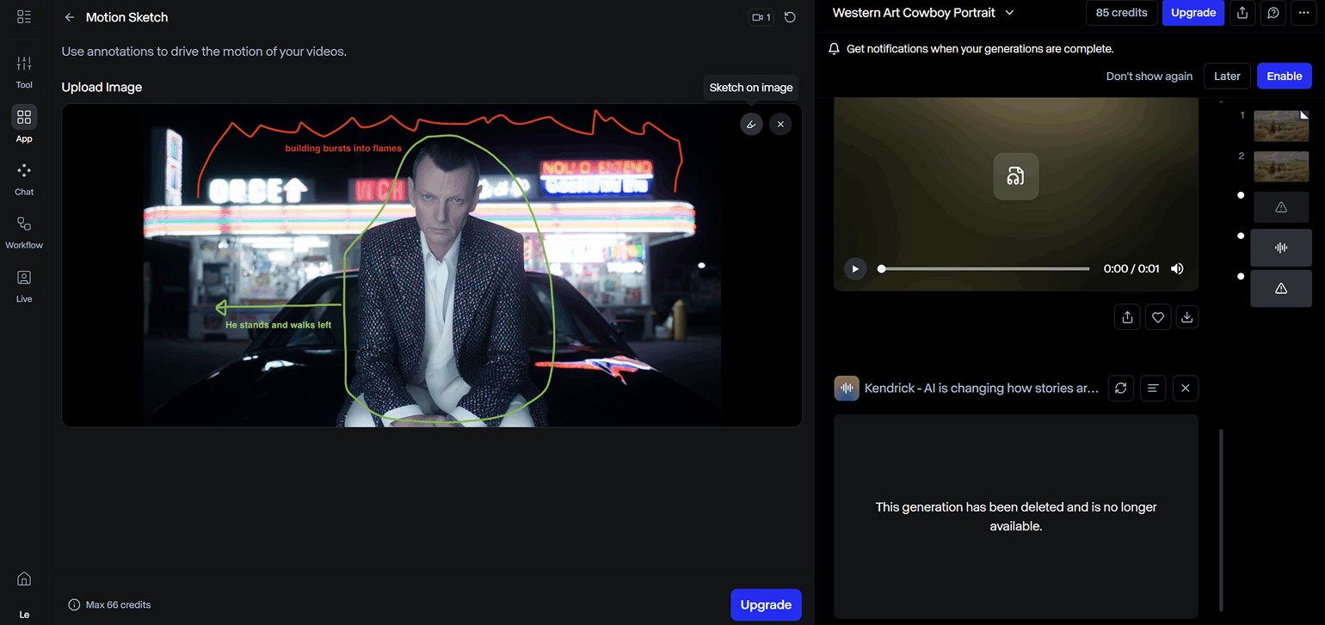1325x625 pixels.
Task: Click the audio playback progress slider
Action: coord(984,268)
